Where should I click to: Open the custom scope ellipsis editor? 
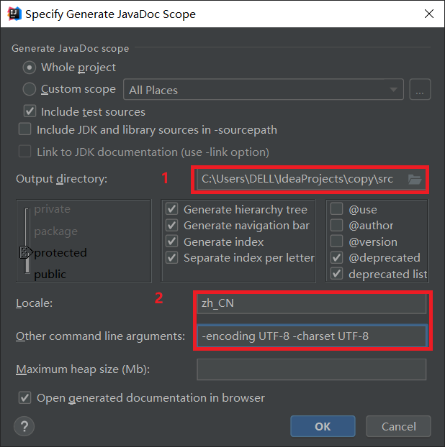point(420,90)
